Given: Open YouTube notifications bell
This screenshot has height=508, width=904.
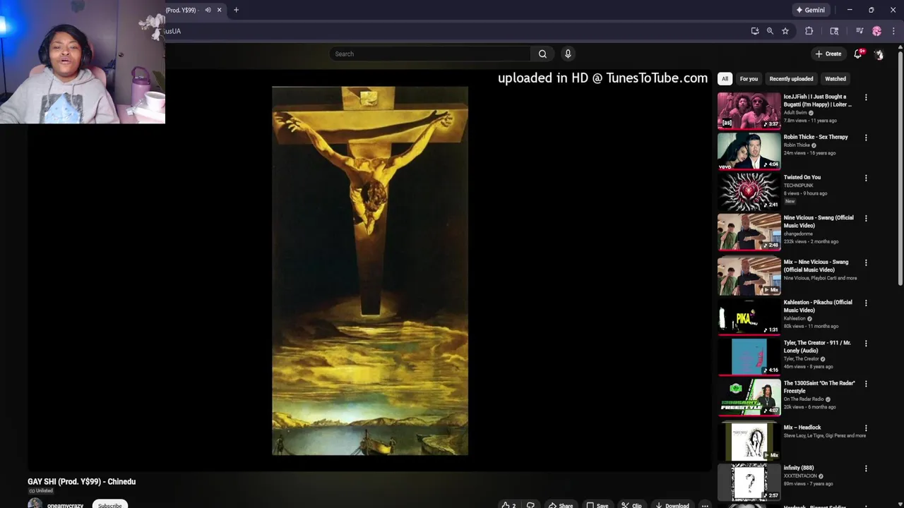Looking at the screenshot, I should coord(858,54).
